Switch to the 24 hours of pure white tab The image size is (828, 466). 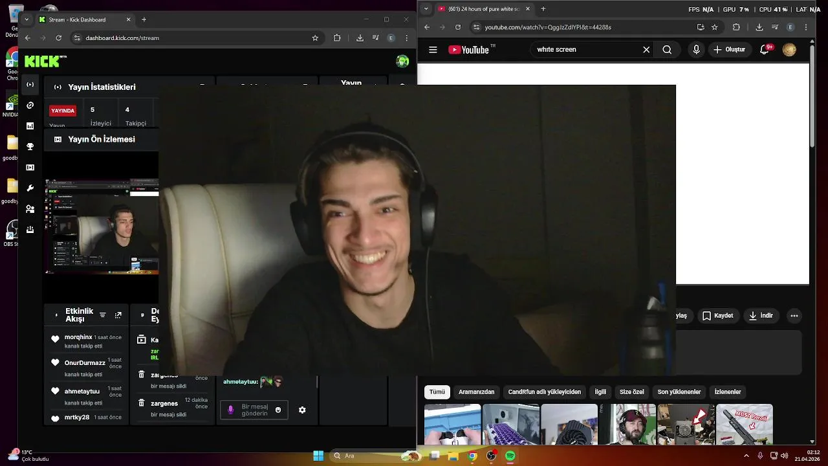click(484, 9)
